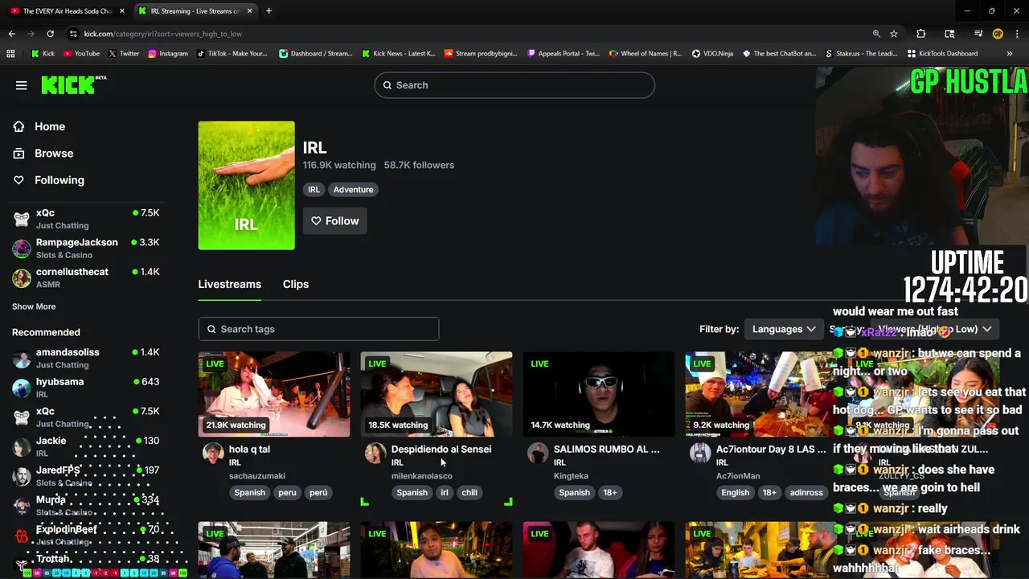The width and height of the screenshot is (1029, 579).
Task: Reload the page
Action: coord(50,34)
